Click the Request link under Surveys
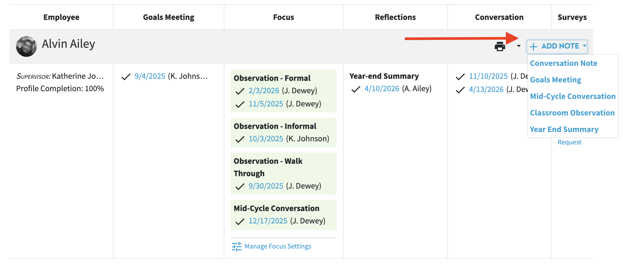This screenshot has width=631, height=264. point(569,142)
